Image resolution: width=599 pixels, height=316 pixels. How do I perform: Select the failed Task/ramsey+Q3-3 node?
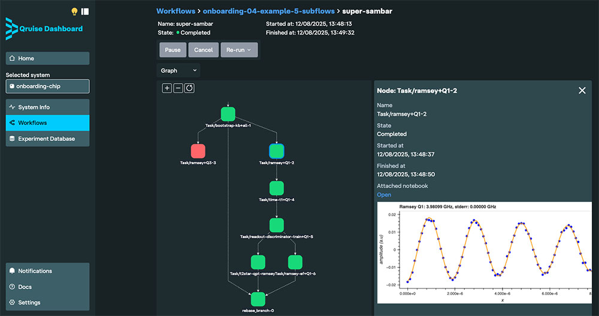[198, 151]
